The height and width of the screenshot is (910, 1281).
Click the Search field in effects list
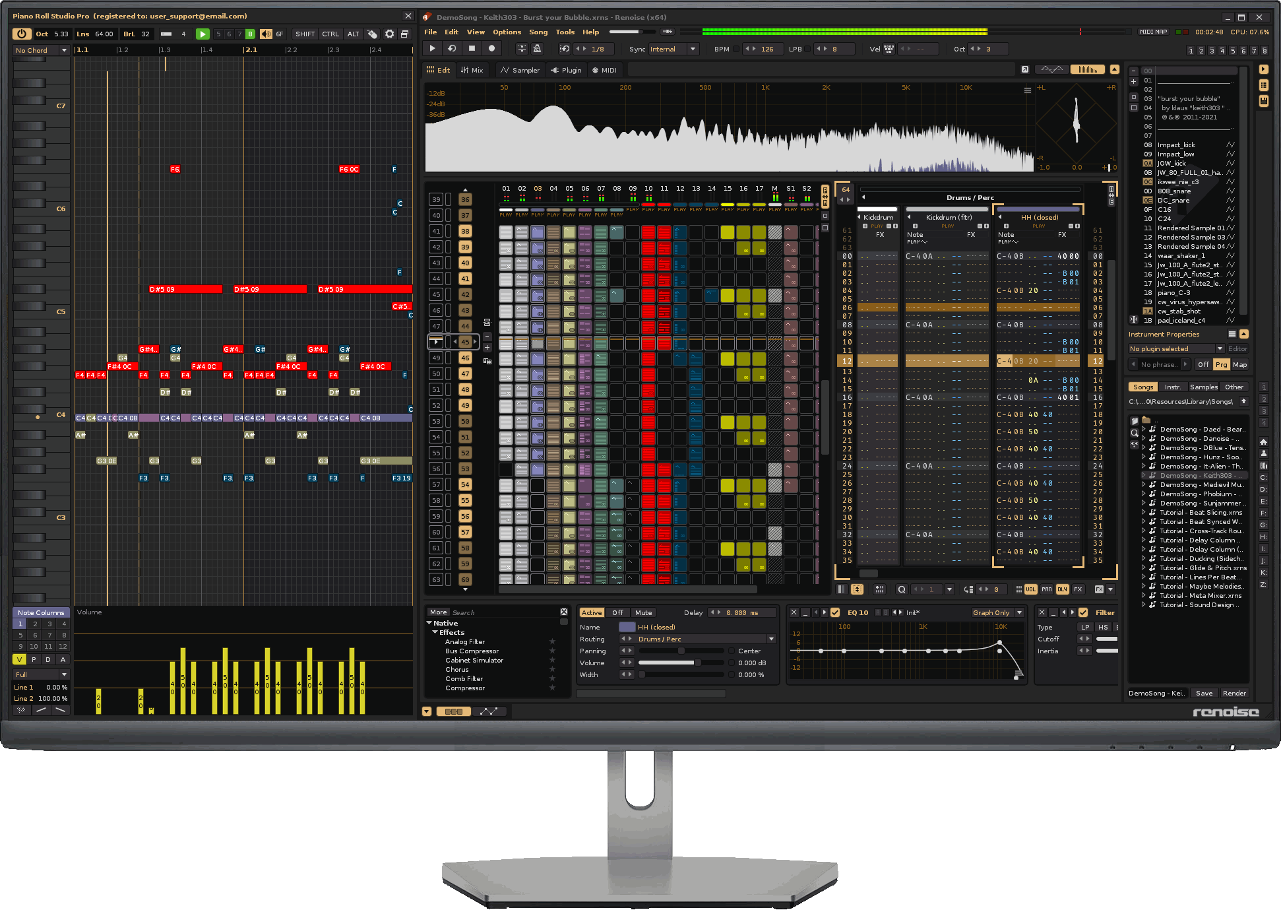(503, 612)
